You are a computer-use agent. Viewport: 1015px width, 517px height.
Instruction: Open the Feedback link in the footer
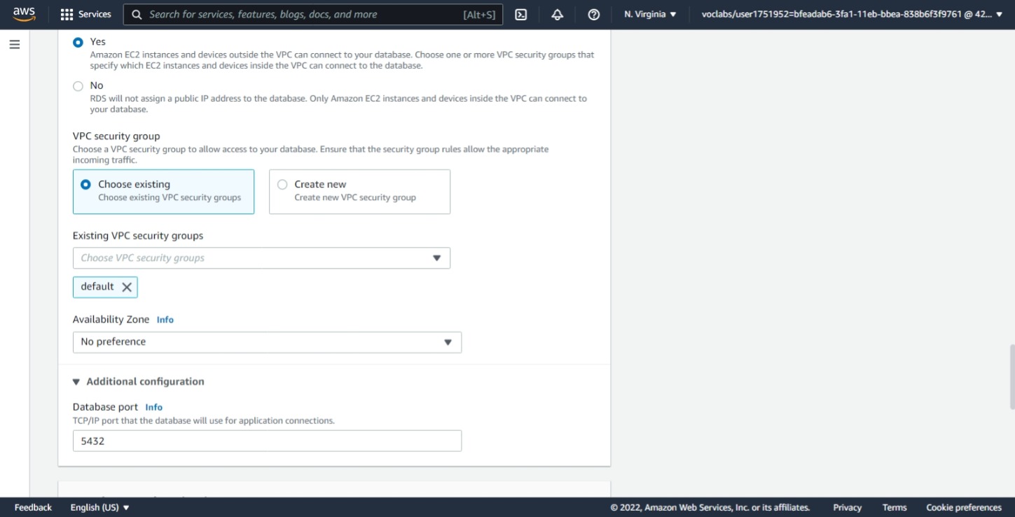click(x=32, y=507)
